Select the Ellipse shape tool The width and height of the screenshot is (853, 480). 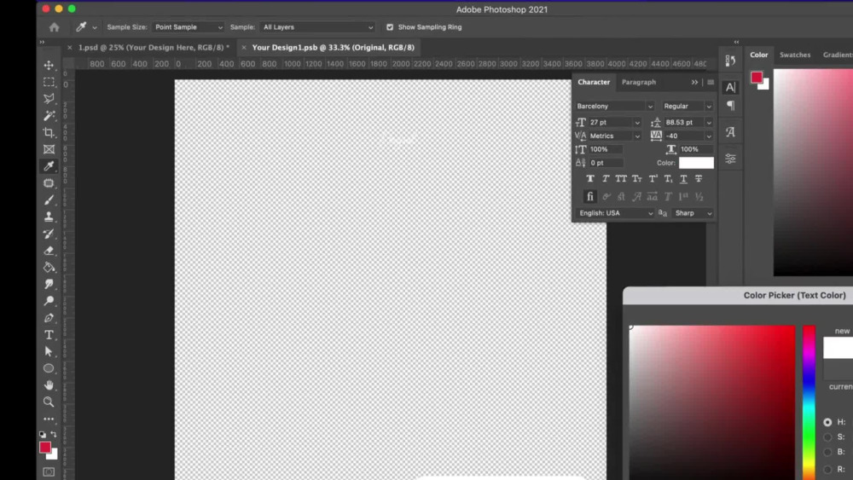tap(49, 368)
